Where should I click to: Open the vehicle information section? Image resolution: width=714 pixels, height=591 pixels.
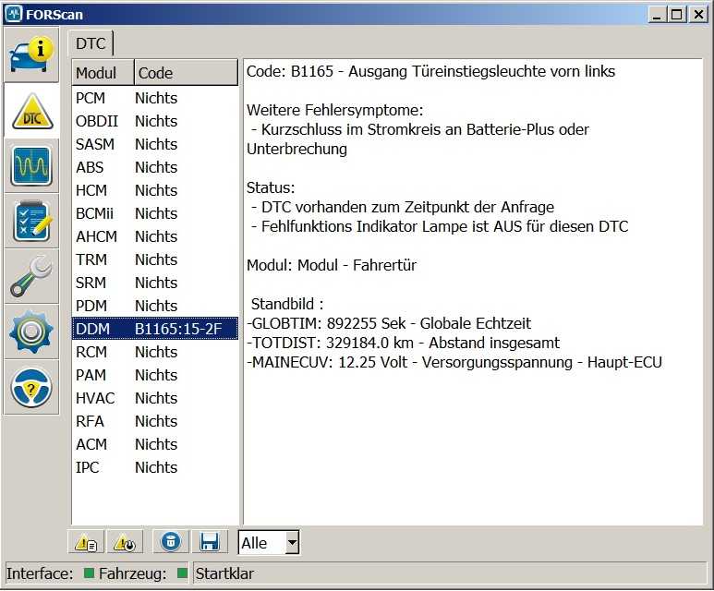coord(31,54)
